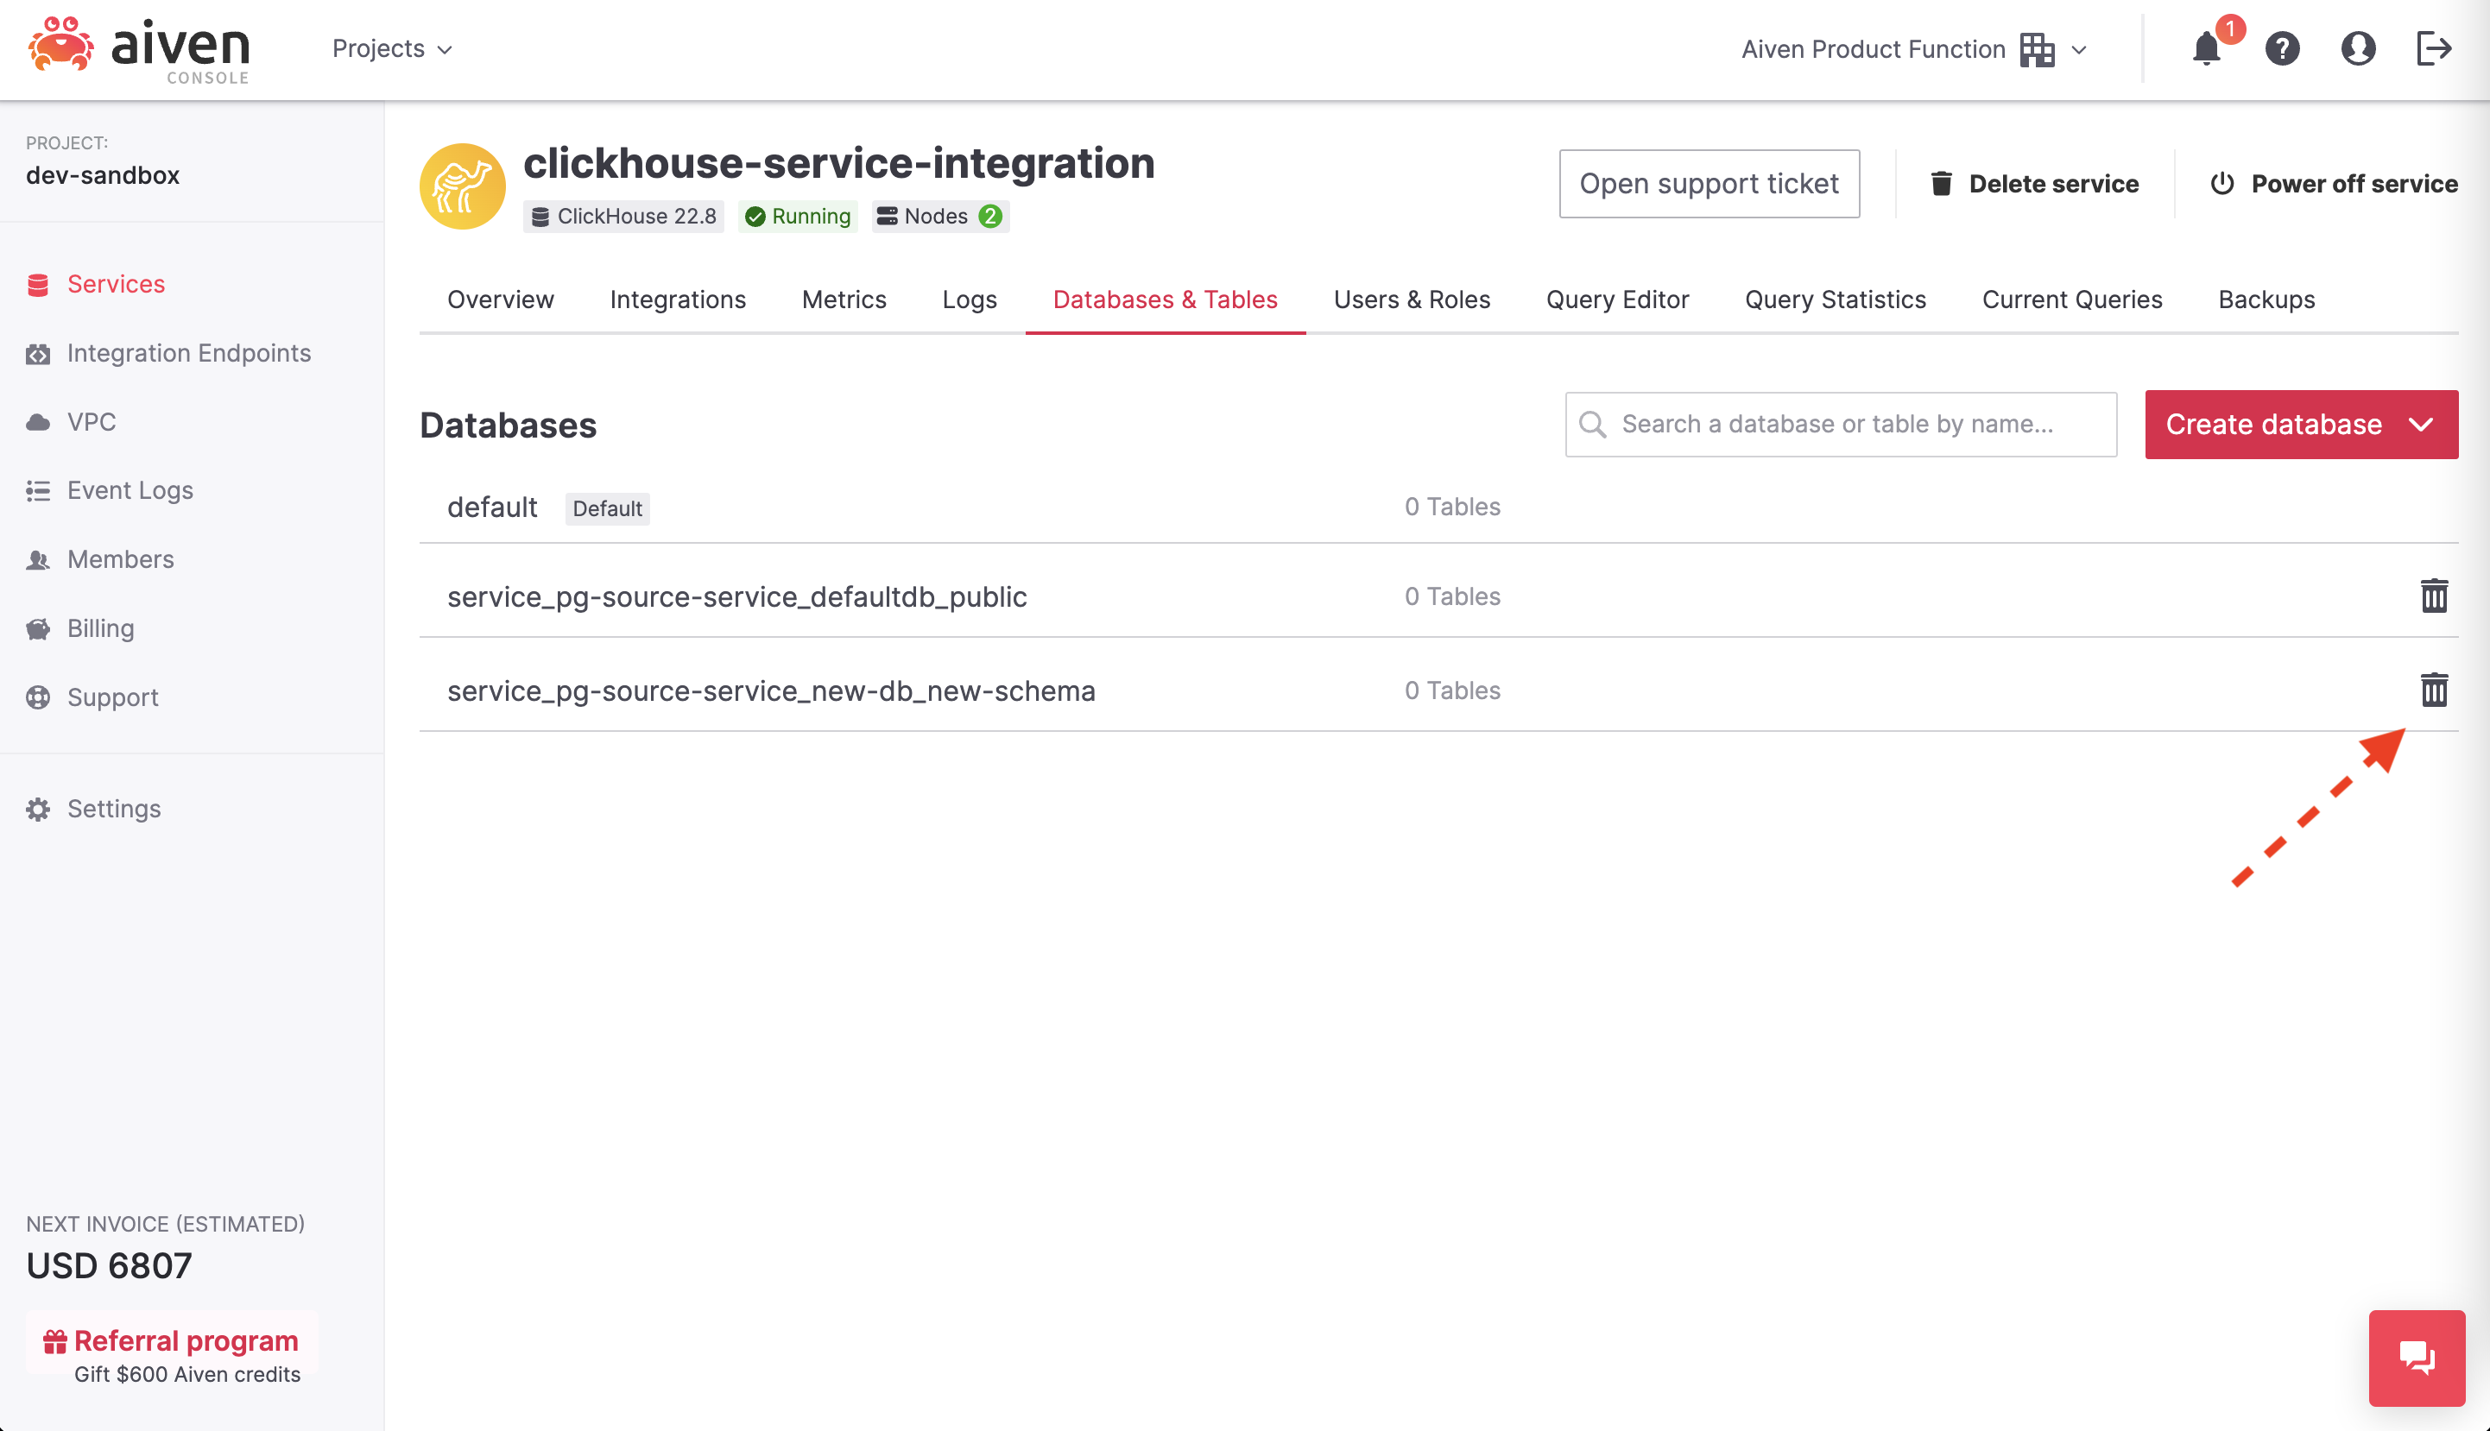Screen dimensions: 2490x1431
Task: Open the Query Statistics tab
Action: click(x=1836, y=299)
